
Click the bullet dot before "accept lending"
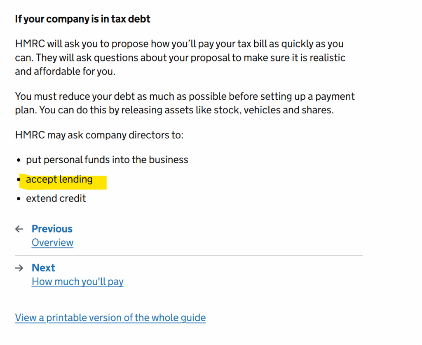(19, 180)
